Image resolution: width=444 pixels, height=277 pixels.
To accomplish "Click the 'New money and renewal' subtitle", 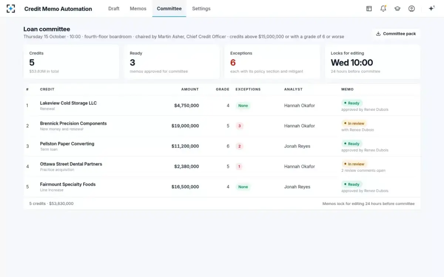I will coord(62,129).
